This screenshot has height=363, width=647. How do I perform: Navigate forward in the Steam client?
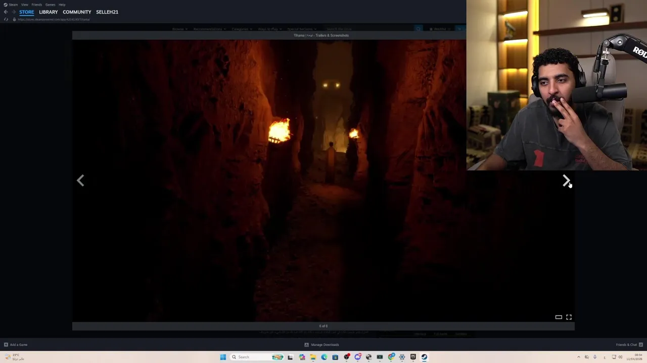point(14,12)
